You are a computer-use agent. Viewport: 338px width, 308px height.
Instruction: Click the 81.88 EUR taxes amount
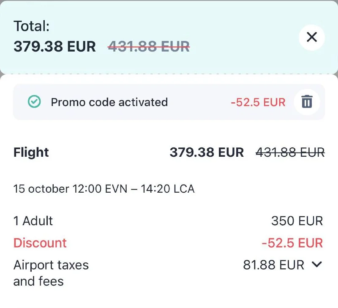coord(273,265)
